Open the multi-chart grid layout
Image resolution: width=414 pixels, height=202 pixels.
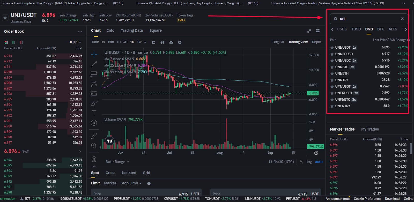click(318, 31)
